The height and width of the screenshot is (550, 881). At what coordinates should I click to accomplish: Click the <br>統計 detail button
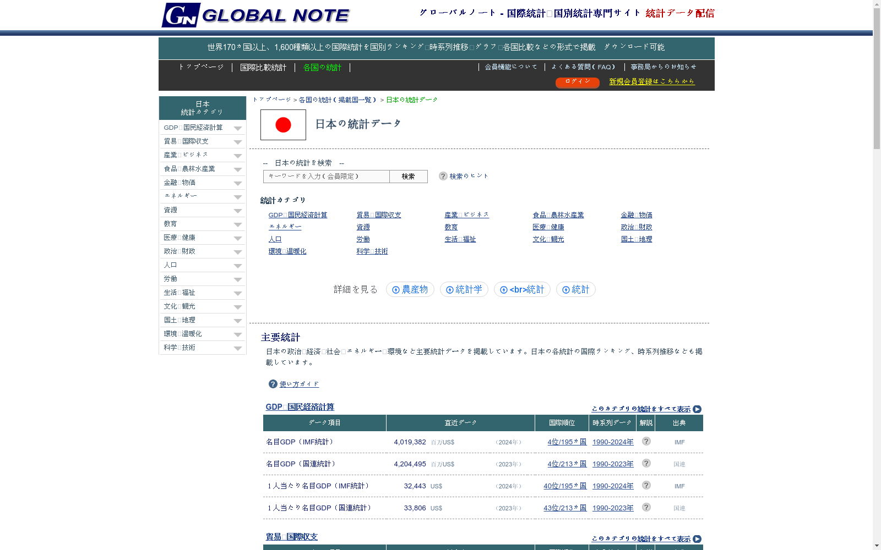pos(522,289)
